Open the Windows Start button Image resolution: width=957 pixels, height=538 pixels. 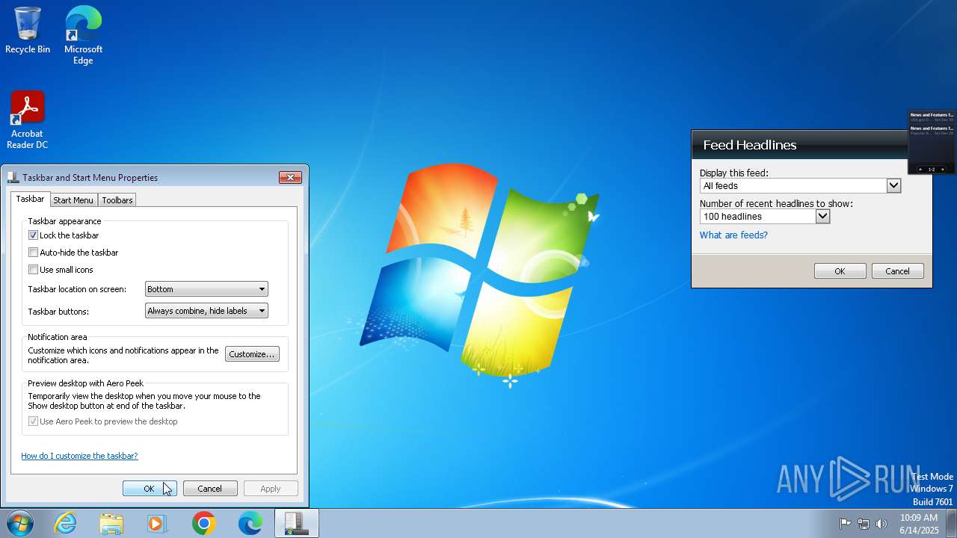[x=19, y=523]
